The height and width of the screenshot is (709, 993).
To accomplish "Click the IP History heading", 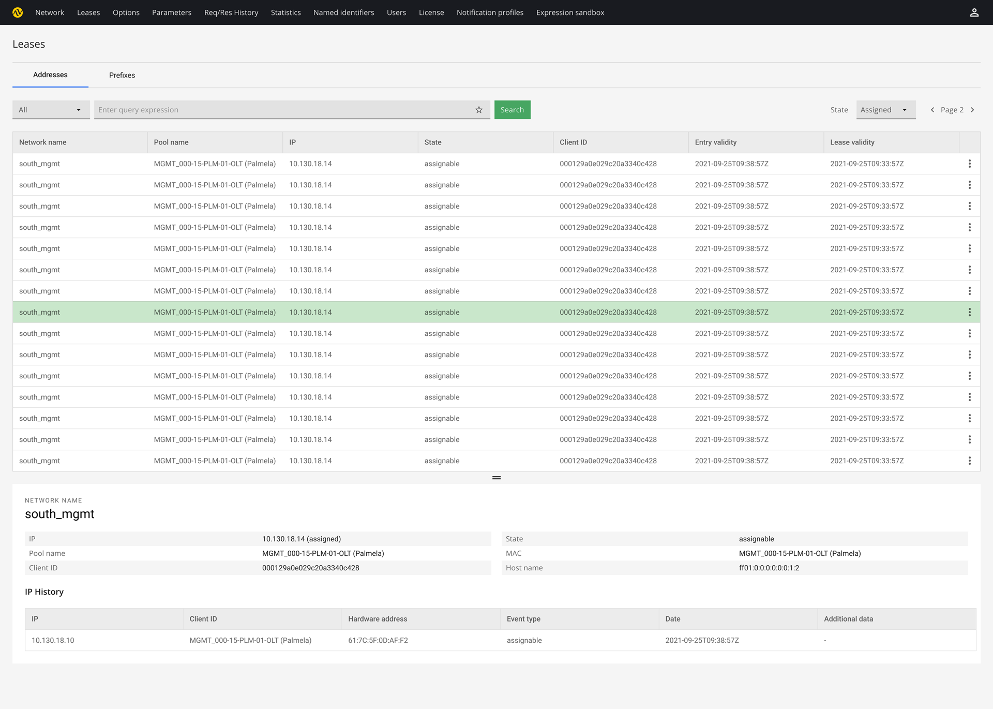I will point(44,592).
